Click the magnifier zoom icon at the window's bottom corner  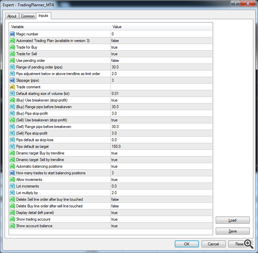pyautogui.click(x=248, y=244)
